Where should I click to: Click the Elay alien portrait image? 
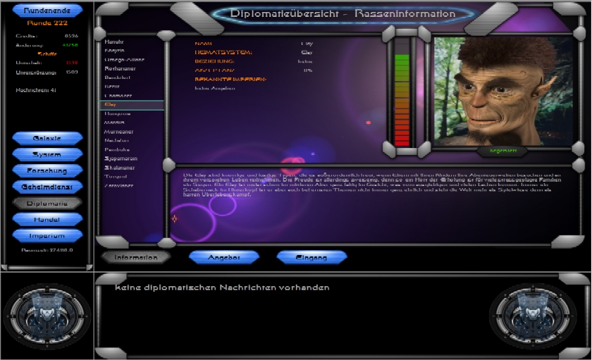click(503, 91)
